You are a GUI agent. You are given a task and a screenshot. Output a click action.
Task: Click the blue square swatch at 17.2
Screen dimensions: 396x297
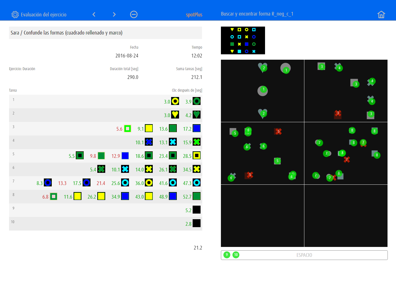[197, 128]
